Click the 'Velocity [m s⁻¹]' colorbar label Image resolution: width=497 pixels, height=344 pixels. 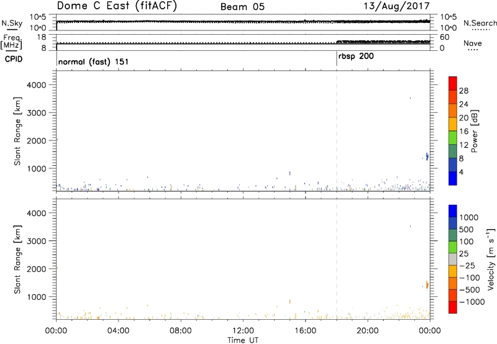click(491, 259)
